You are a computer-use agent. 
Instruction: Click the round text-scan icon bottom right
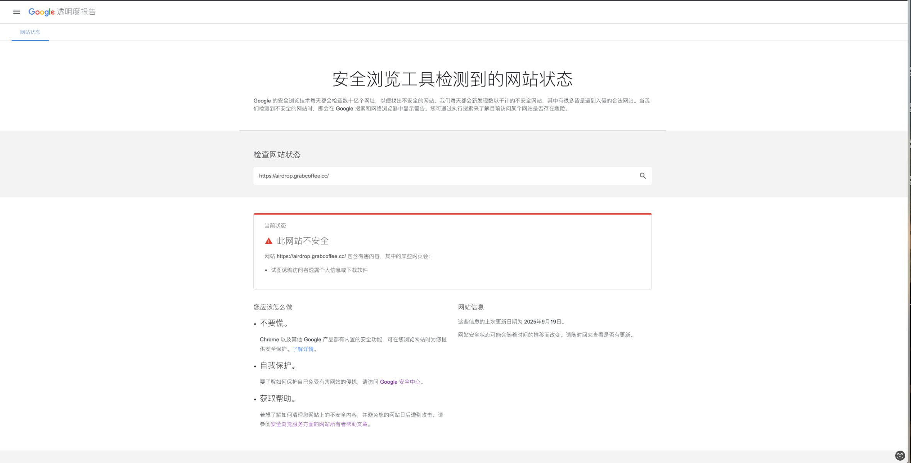900,456
